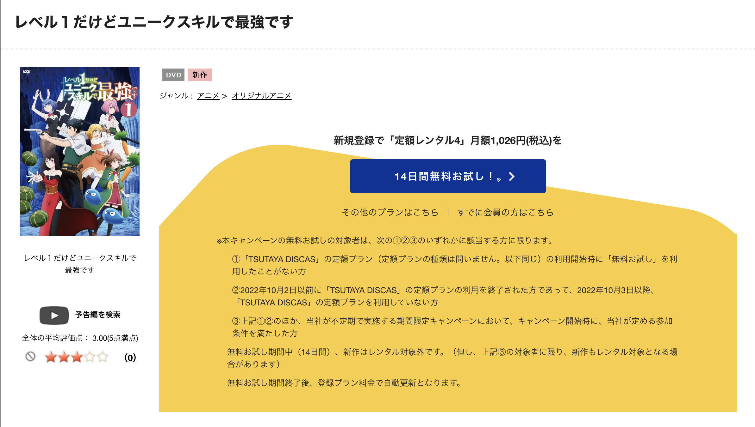Screen dimensions: 755x427
Task: Click すでに会員の方はこちら
Action: tap(505, 213)
